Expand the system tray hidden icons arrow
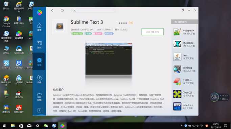This screenshot has height=129, width=231. [x=182, y=126]
